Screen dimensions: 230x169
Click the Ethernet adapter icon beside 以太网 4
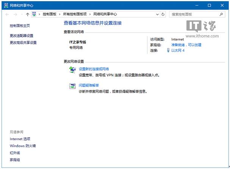168,50
